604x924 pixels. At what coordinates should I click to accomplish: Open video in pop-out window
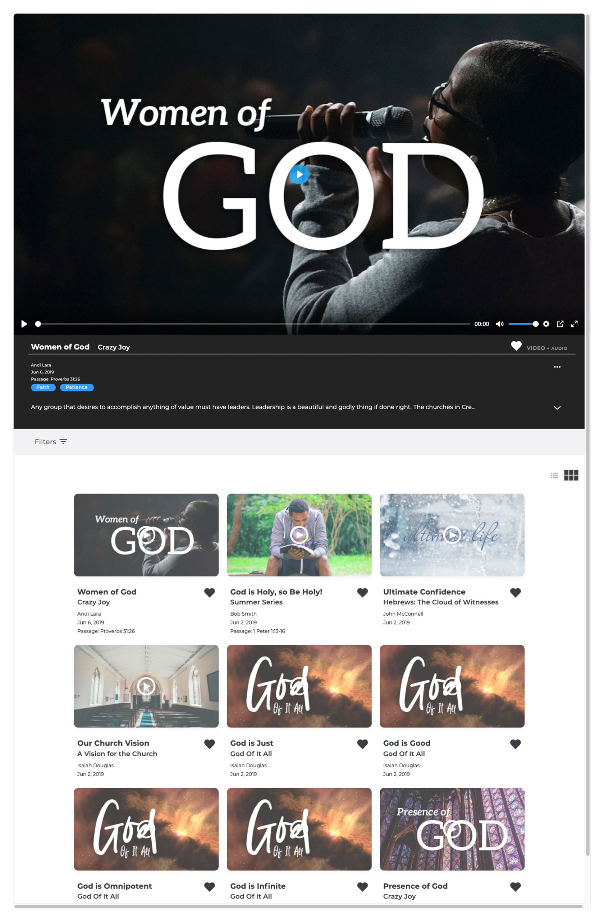[560, 324]
